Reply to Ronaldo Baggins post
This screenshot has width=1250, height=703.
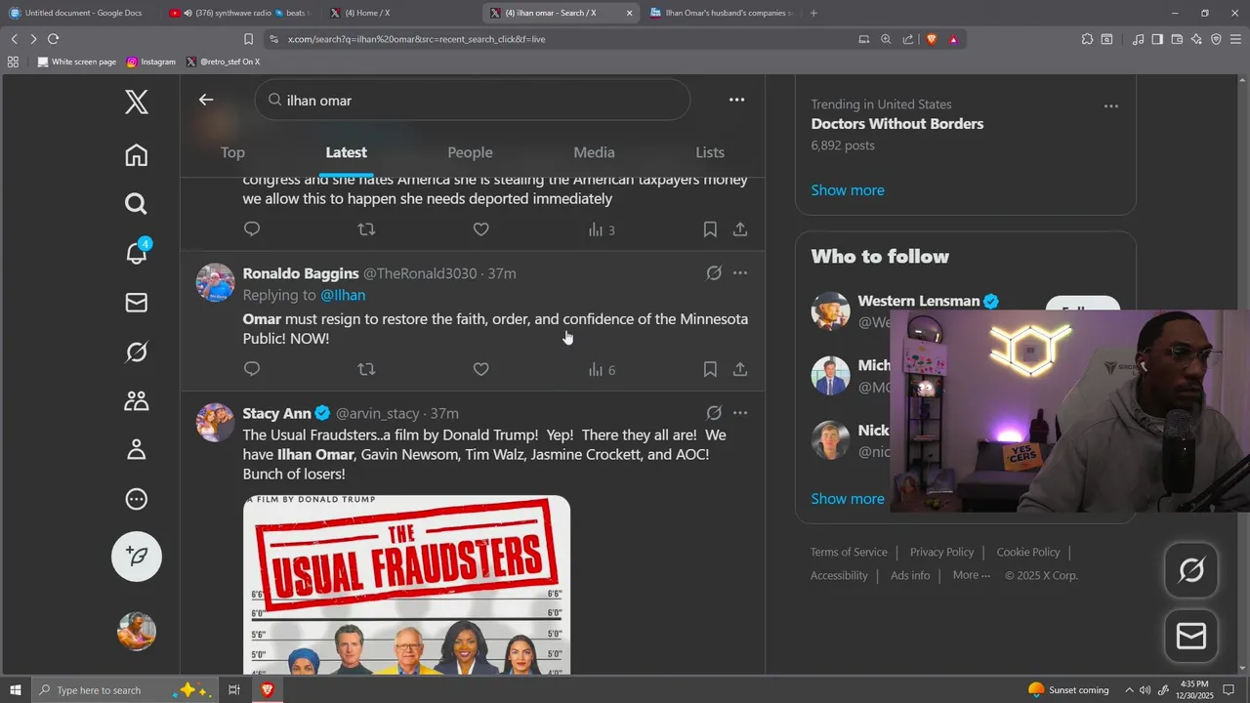(252, 369)
